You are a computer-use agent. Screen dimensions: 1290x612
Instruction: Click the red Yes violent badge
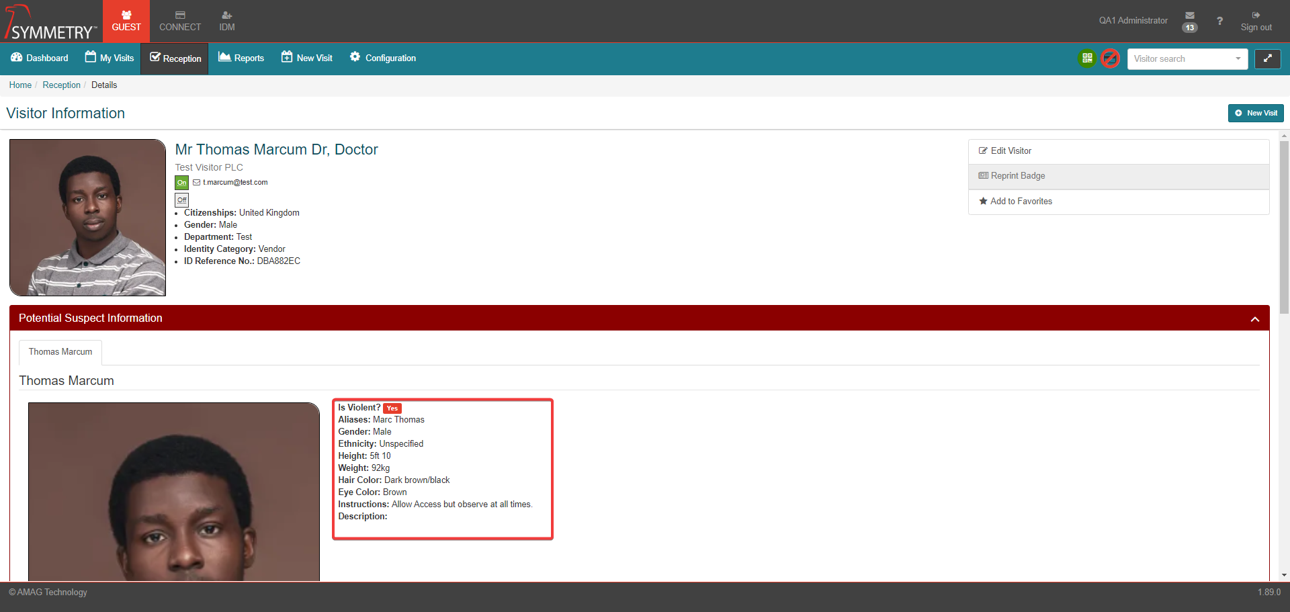coord(392,408)
